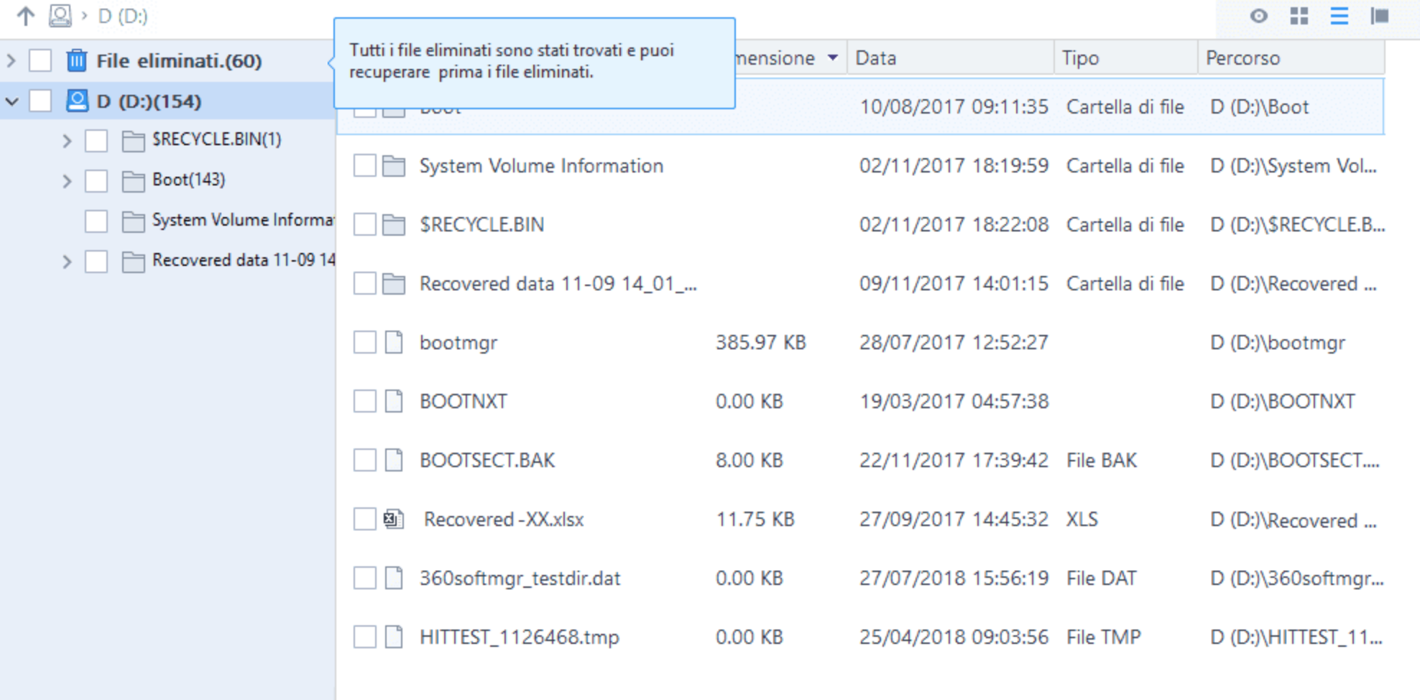Switch to list view layout

click(1339, 16)
